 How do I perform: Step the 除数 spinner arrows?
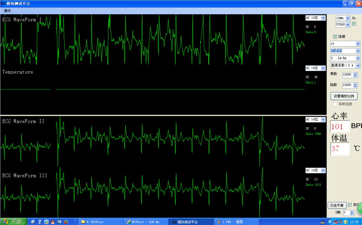355,85
